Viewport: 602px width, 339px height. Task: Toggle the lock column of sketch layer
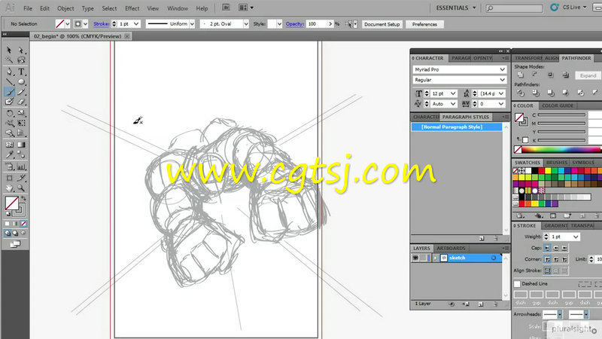click(x=423, y=258)
